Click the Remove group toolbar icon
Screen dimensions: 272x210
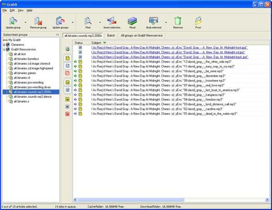pos(38,21)
